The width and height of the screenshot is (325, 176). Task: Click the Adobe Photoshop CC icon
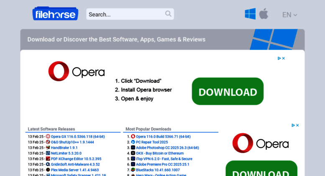pyautogui.click(x=133, y=147)
